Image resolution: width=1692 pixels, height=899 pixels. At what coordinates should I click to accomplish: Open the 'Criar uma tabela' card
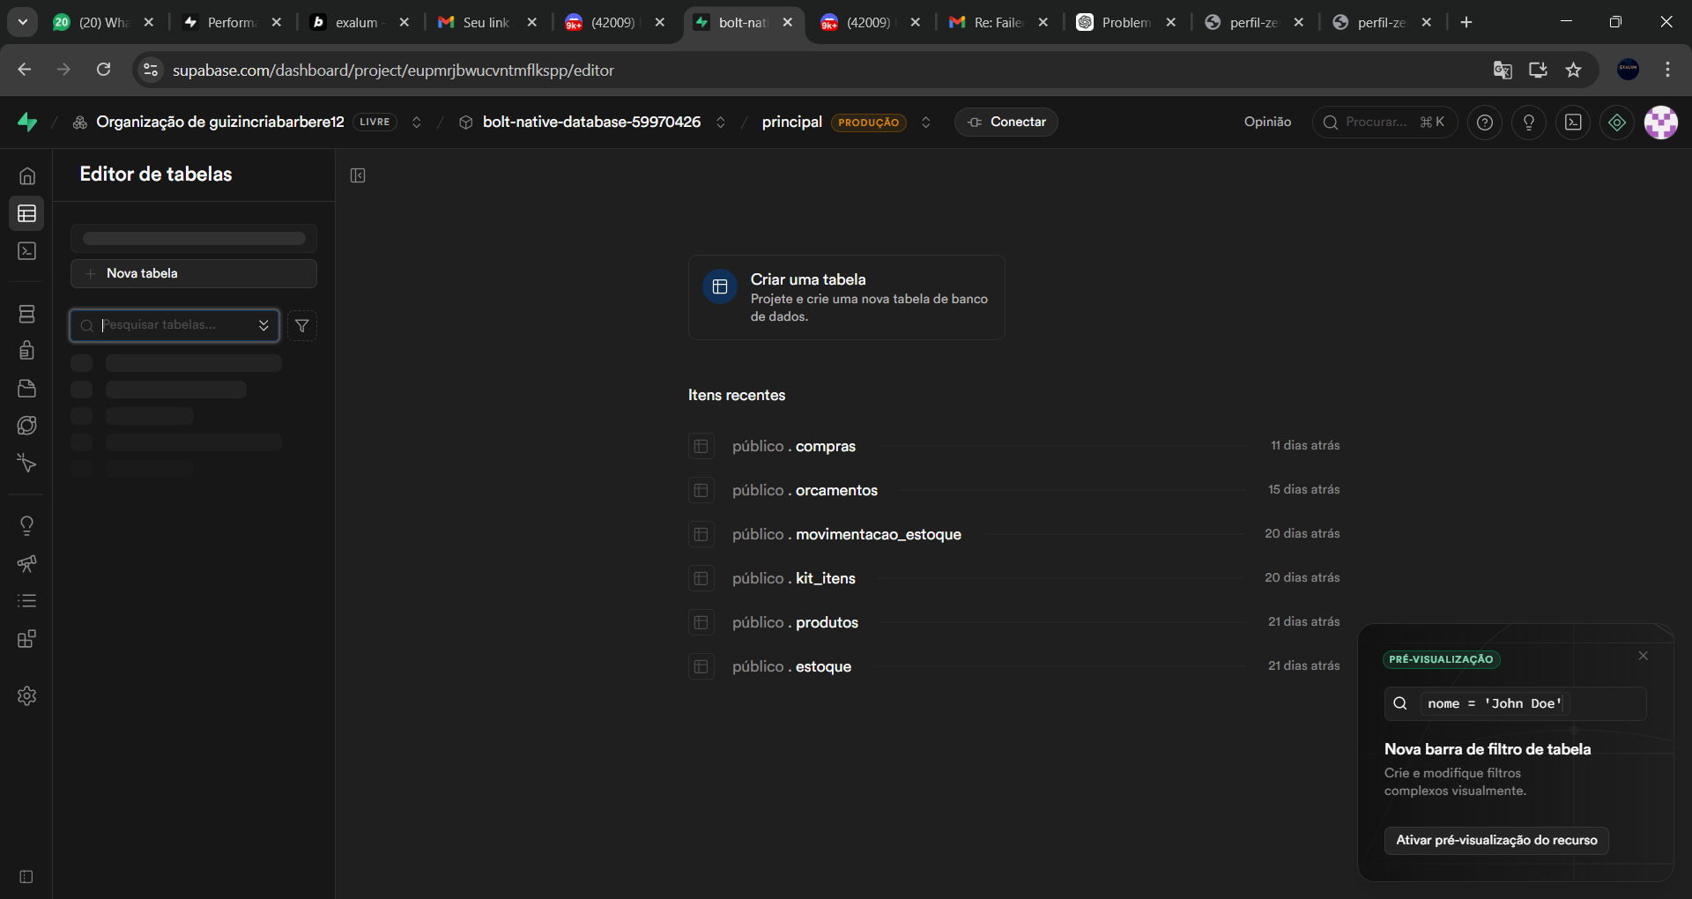point(847,298)
